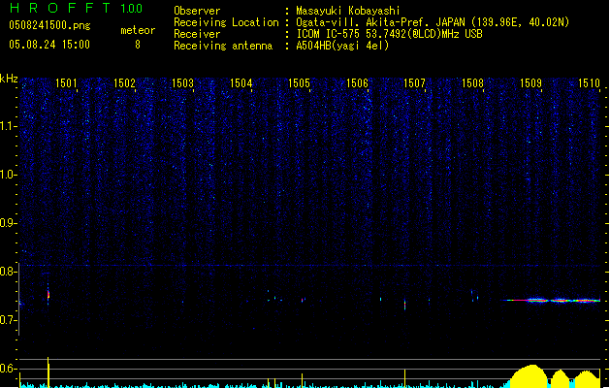Image resolution: width=610 pixels, height=388 pixels.
Task: Click the tallest yellow intensity spike
Action: 48,372
